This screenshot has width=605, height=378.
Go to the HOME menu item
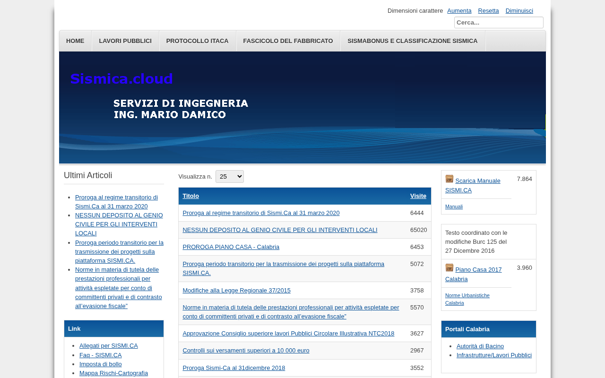point(75,41)
